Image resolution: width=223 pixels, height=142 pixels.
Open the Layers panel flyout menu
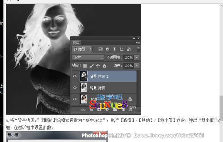pyautogui.click(x=138, y=43)
